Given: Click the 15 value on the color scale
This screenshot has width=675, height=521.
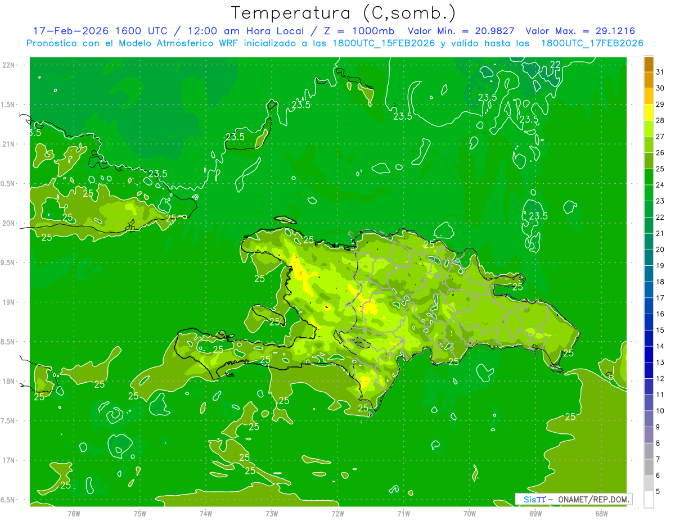Looking at the screenshot, I should pyautogui.click(x=660, y=330).
